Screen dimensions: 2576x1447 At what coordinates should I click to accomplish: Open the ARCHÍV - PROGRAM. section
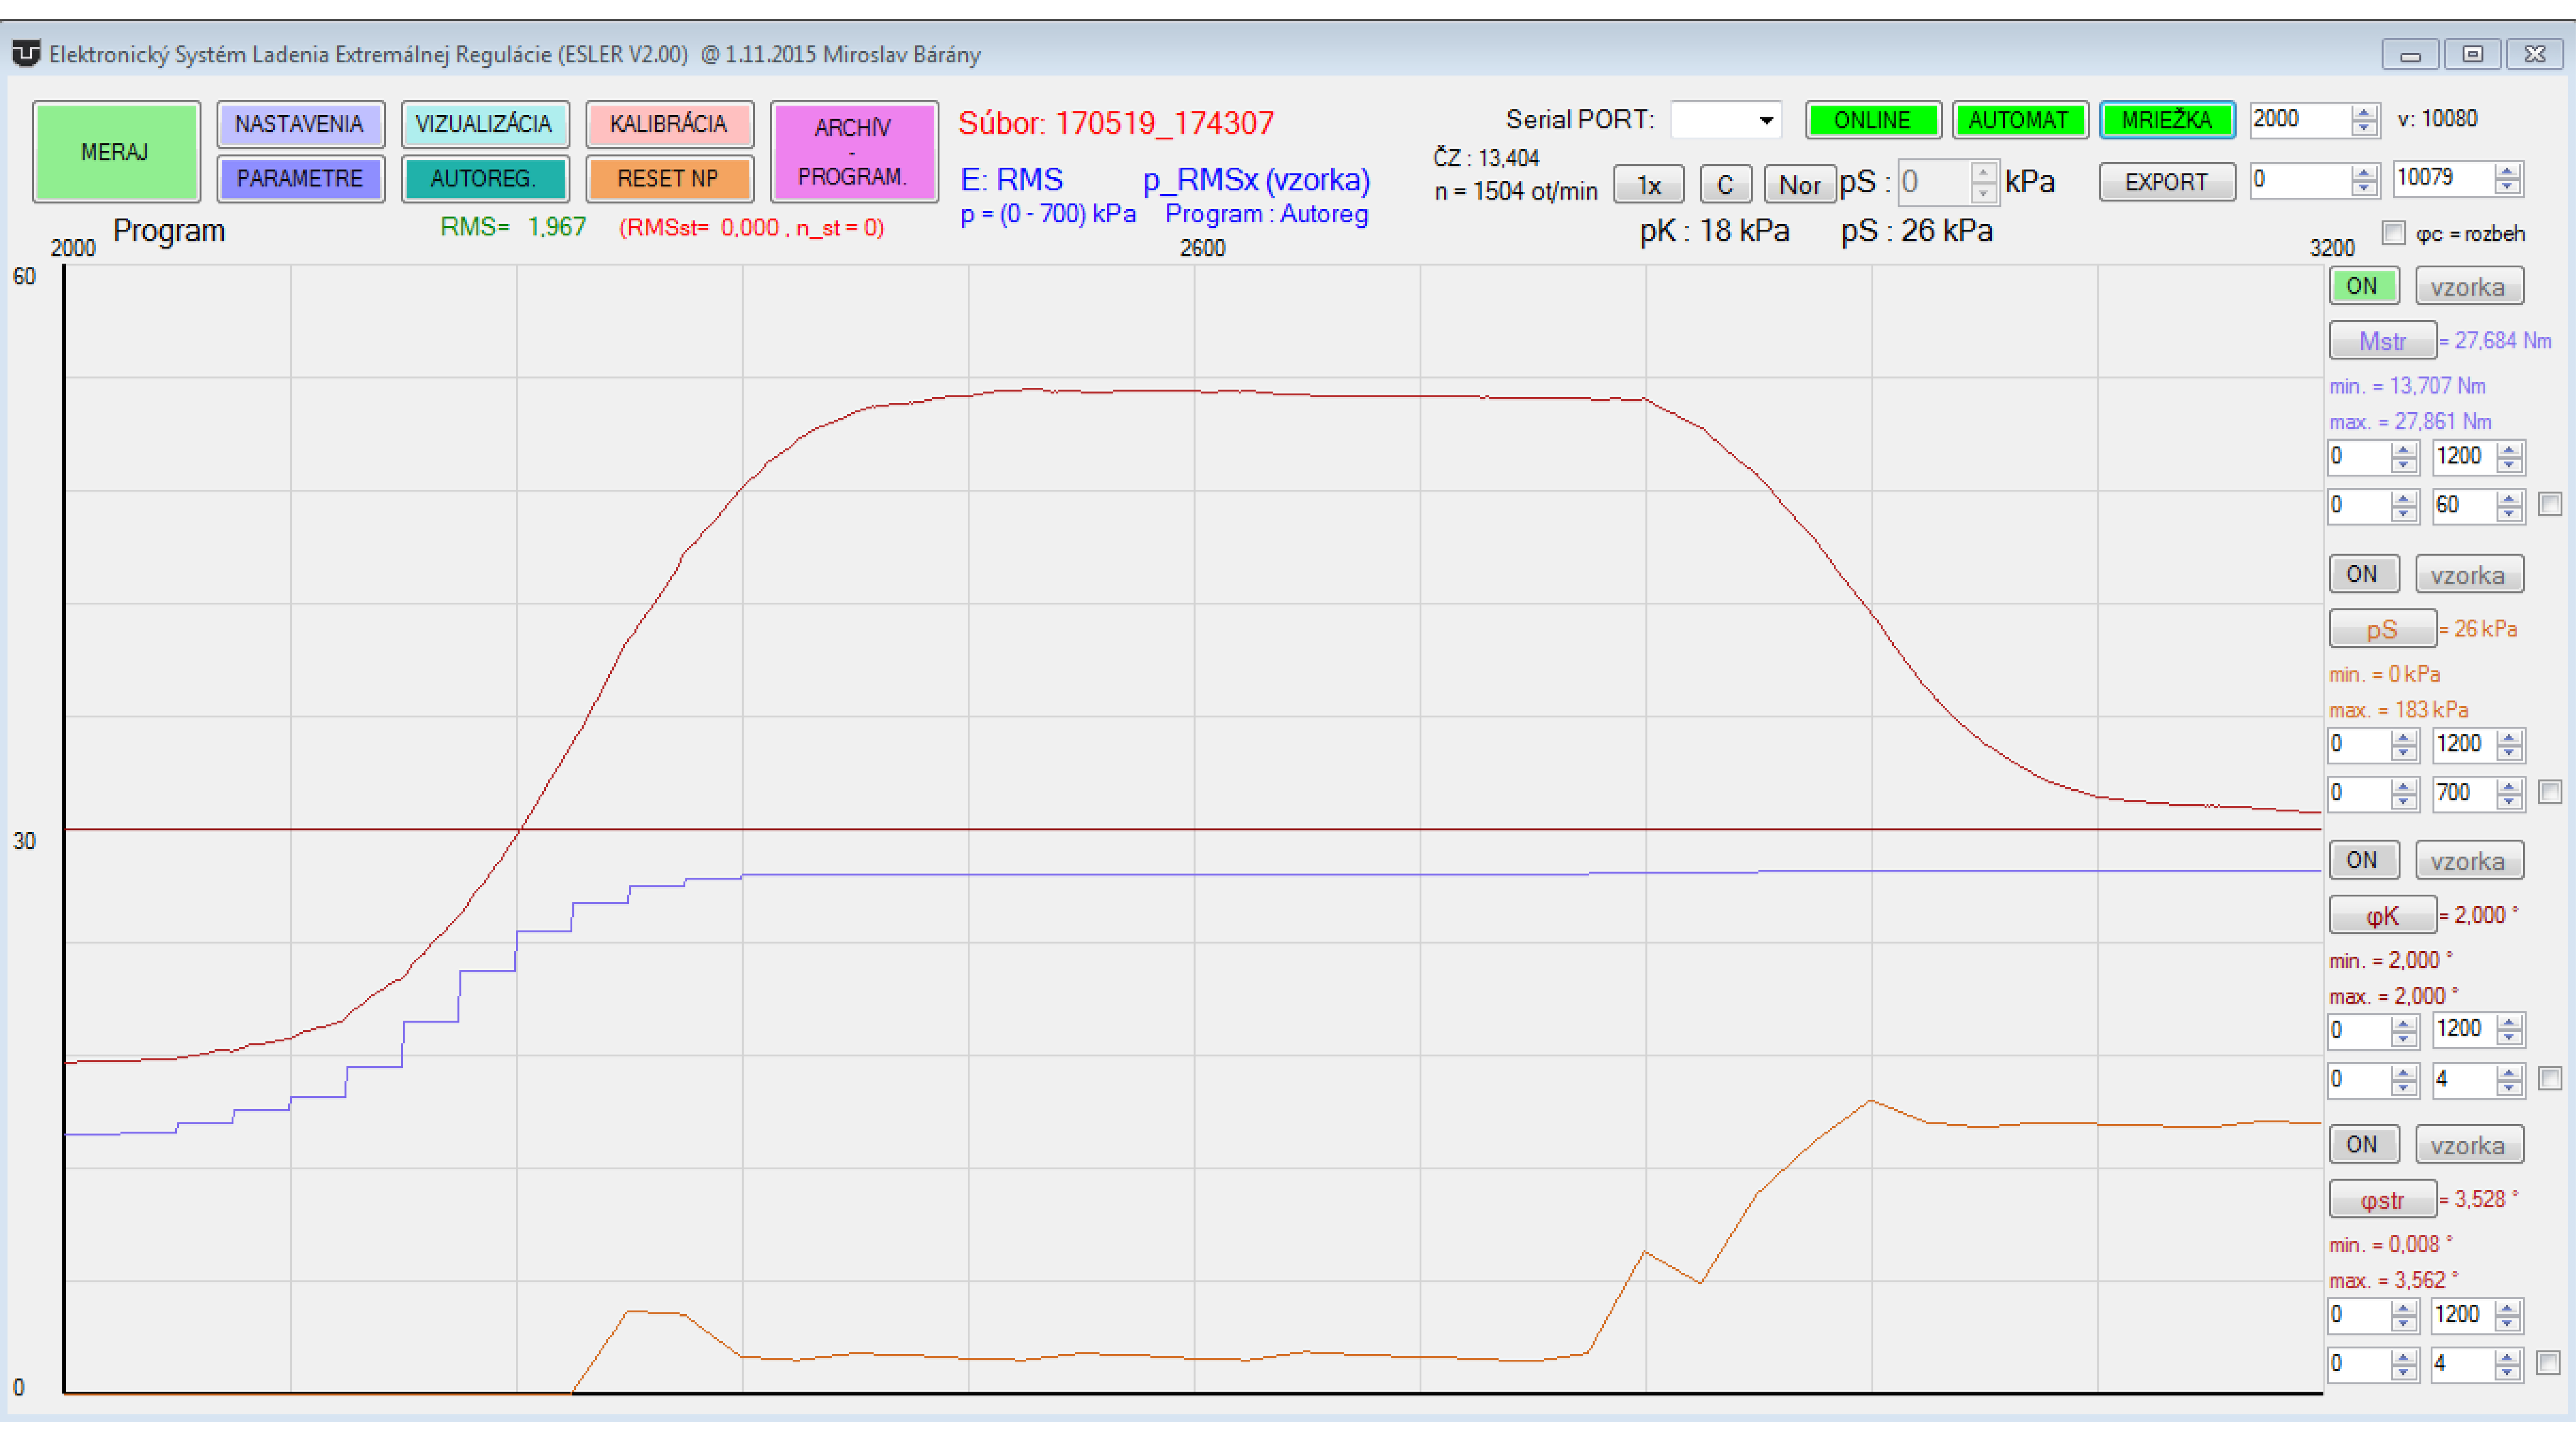coord(853,152)
